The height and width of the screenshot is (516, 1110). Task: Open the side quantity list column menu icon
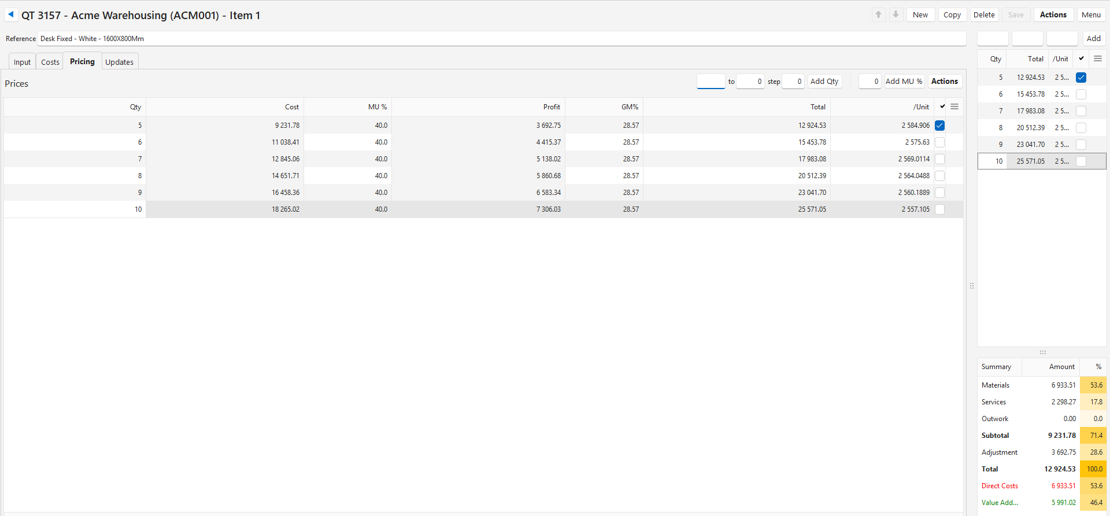tap(1097, 58)
